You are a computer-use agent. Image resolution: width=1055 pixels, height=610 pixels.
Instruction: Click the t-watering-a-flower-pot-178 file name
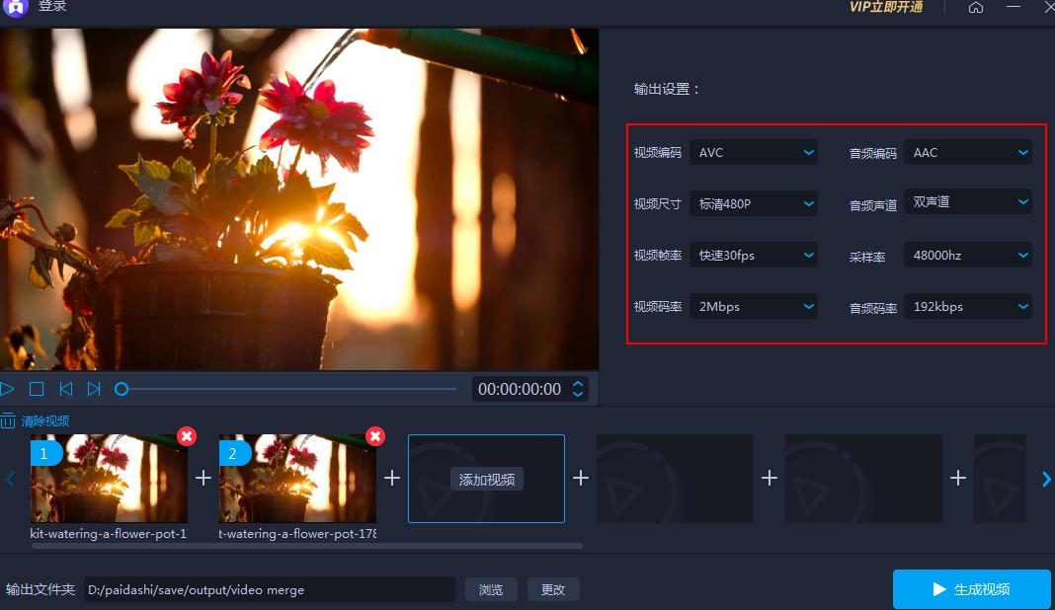coord(297,533)
